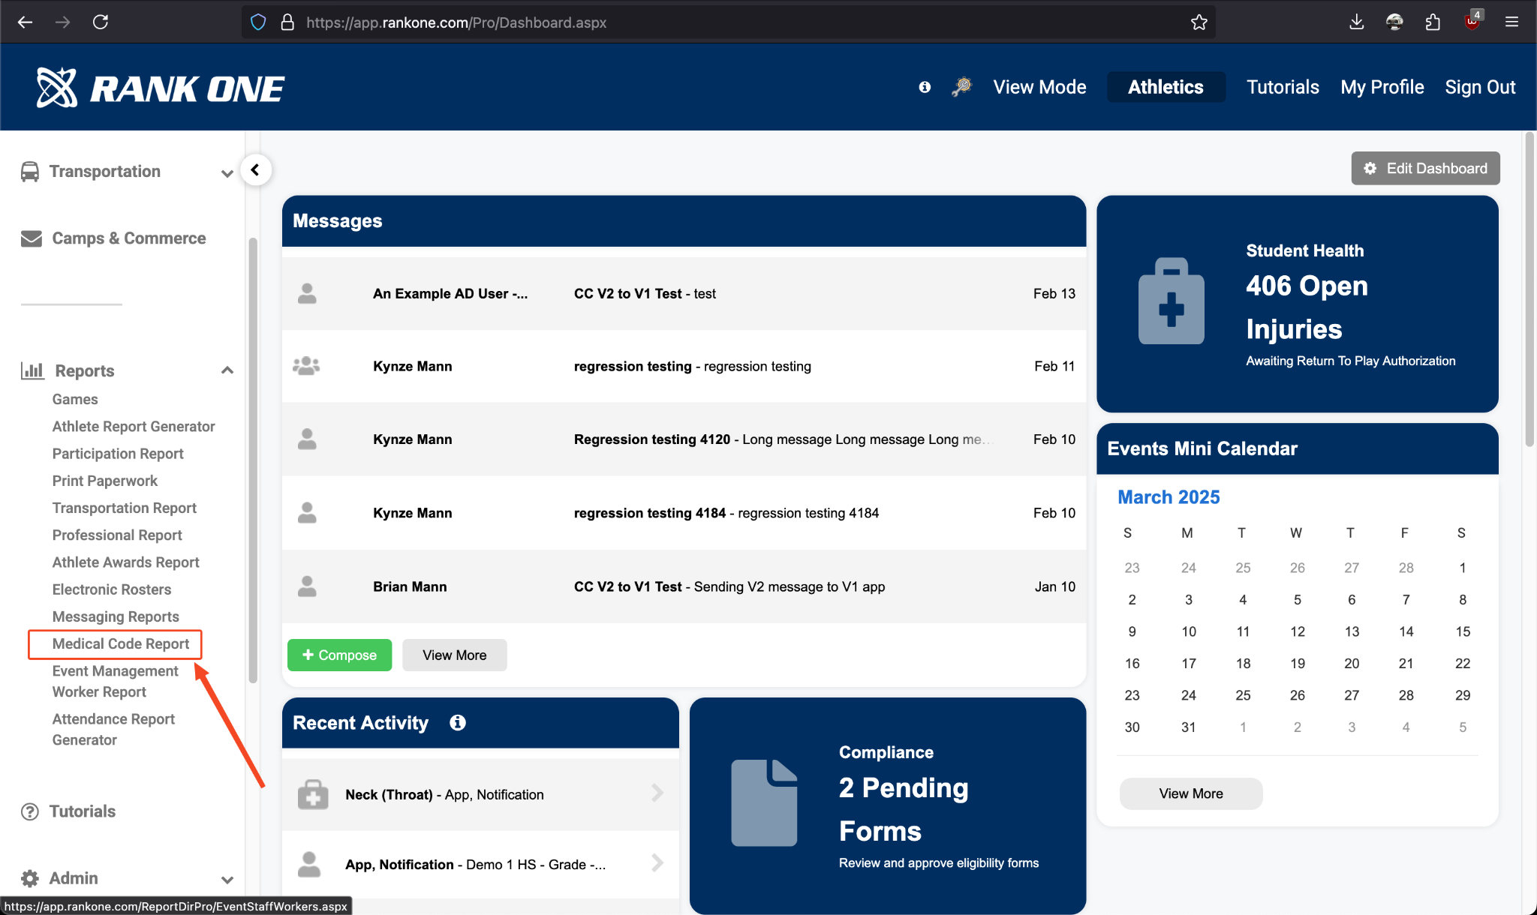Click the shield tracking protection icon
The width and height of the screenshot is (1537, 915).
click(x=258, y=22)
